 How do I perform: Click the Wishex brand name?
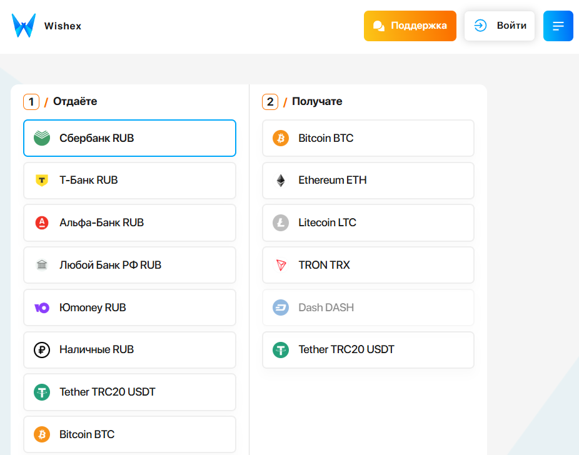pyautogui.click(x=63, y=26)
